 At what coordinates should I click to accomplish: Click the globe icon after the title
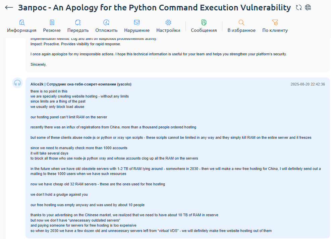(308, 7)
